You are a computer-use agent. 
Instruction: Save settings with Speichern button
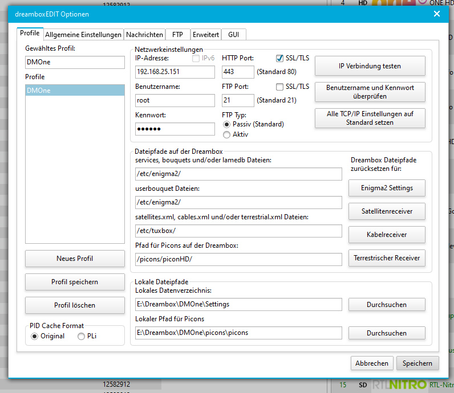(417, 363)
